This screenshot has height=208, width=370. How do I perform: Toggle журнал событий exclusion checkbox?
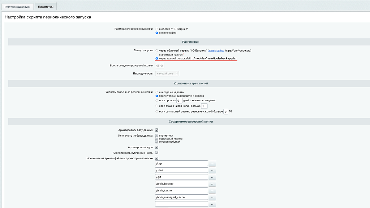click(157, 142)
